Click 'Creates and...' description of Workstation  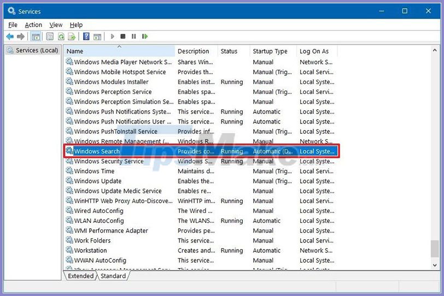pyautogui.click(x=196, y=250)
